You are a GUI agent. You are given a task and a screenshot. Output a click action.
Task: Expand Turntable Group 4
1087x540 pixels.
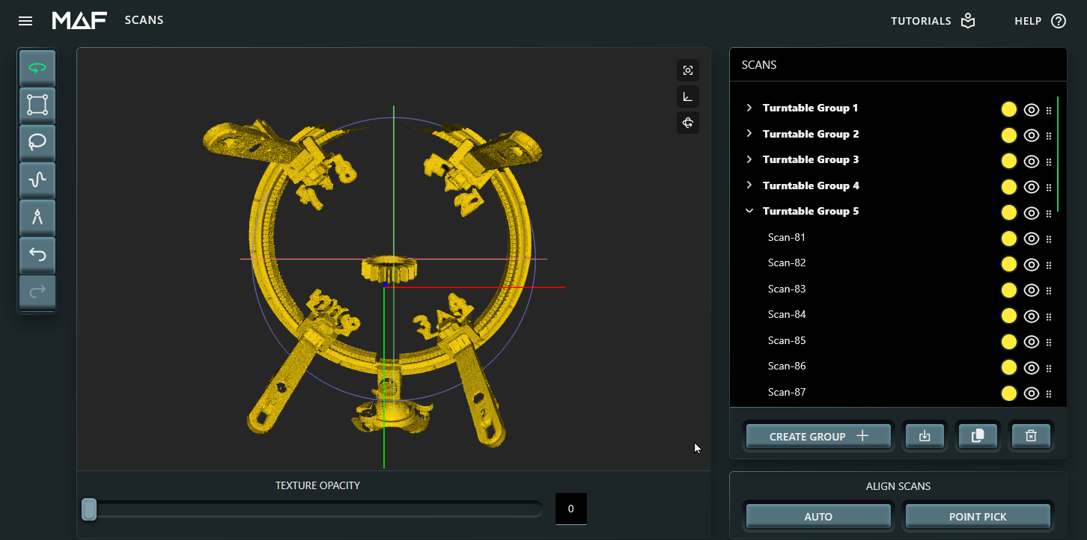[x=749, y=185]
